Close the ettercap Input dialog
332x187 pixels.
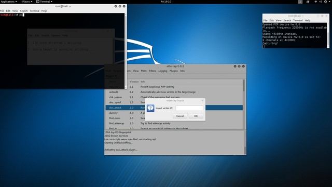click(202, 100)
